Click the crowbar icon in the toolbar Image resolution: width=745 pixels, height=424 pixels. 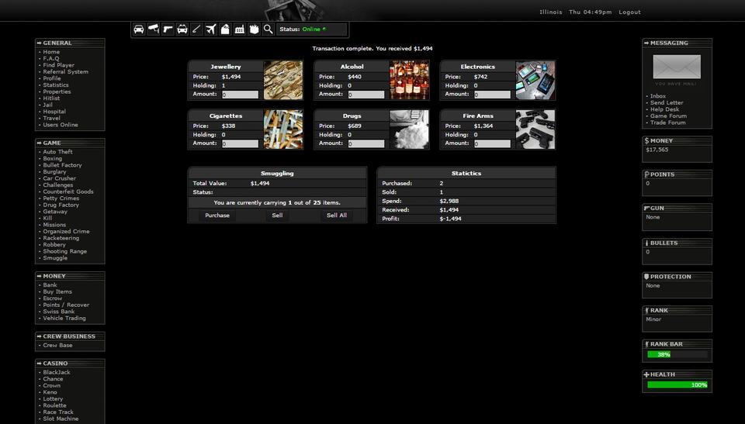[x=196, y=29]
